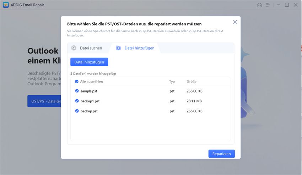Close the file selection dialog

(235, 22)
